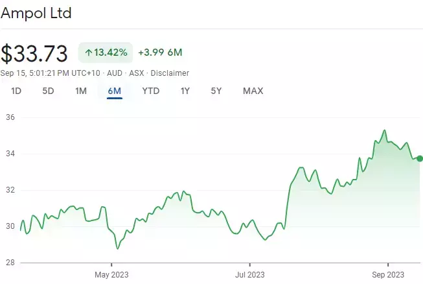The height and width of the screenshot is (284, 423).
Task: Click the ASX exchange label
Action: [137, 73]
